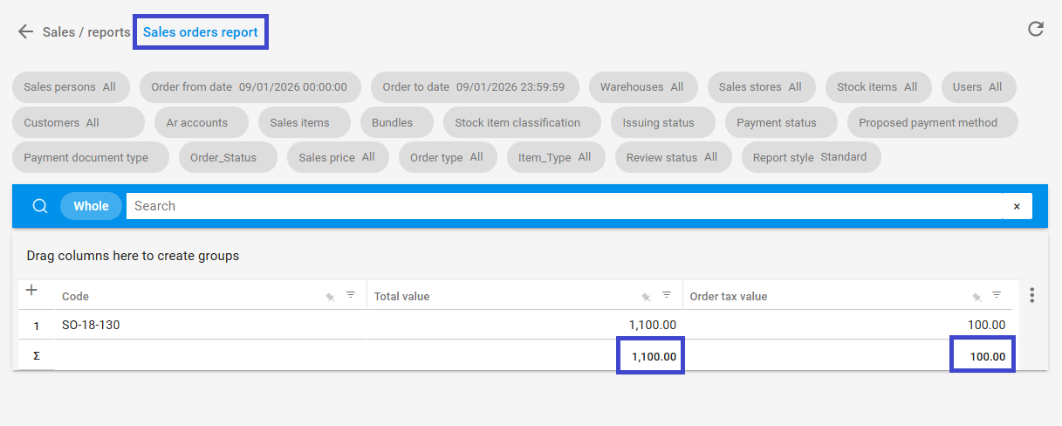
Task: Pin the Code column
Action: tap(331, 297)
